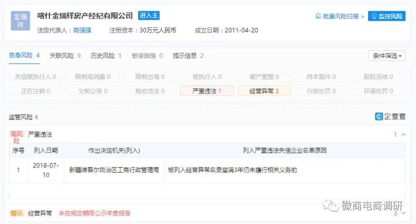Collapse the 严重违法 section chevron
The image size is (416, 224).
403,135
